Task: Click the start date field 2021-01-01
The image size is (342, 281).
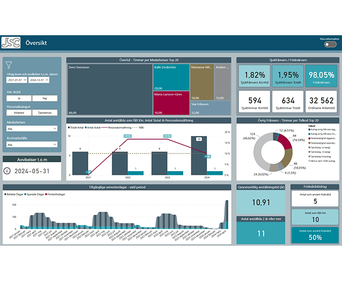Action: pyautogui.click(x=17, y=80)
